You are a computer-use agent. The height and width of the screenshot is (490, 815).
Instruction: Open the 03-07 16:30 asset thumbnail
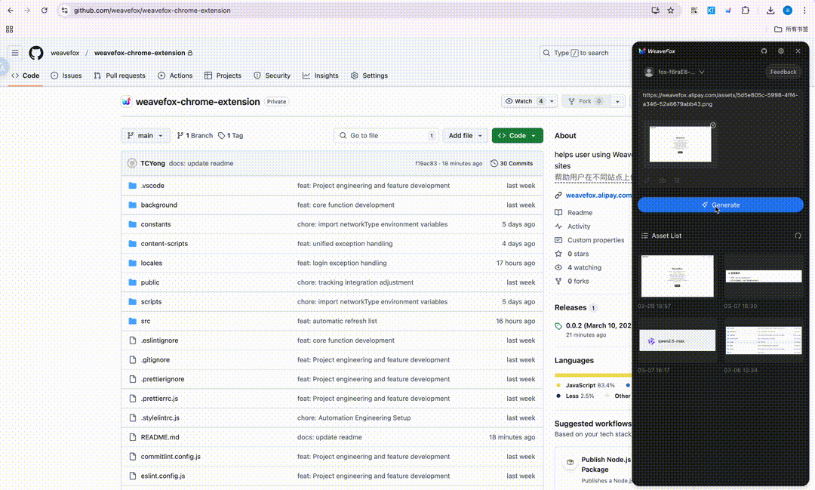764,276
